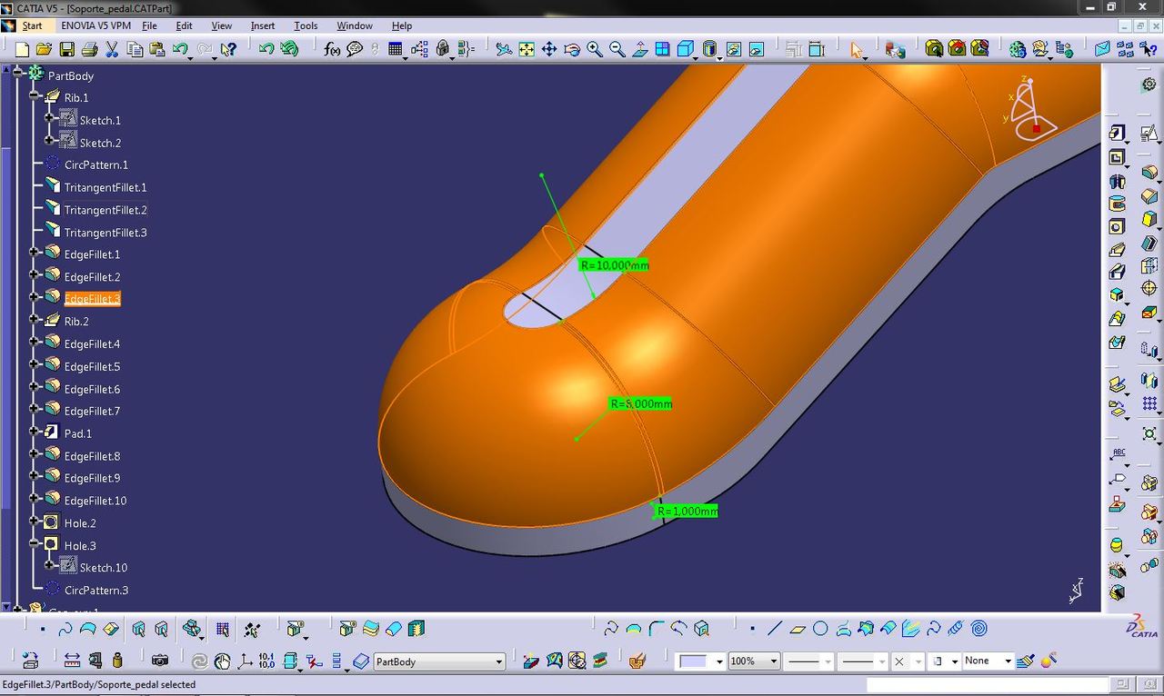Select CircPattern.3 in the tree
The image size is (1164, 696).
point(96,590)
